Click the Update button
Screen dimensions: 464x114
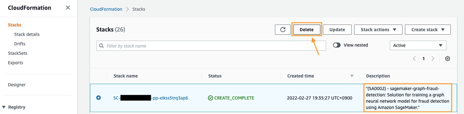337,30
